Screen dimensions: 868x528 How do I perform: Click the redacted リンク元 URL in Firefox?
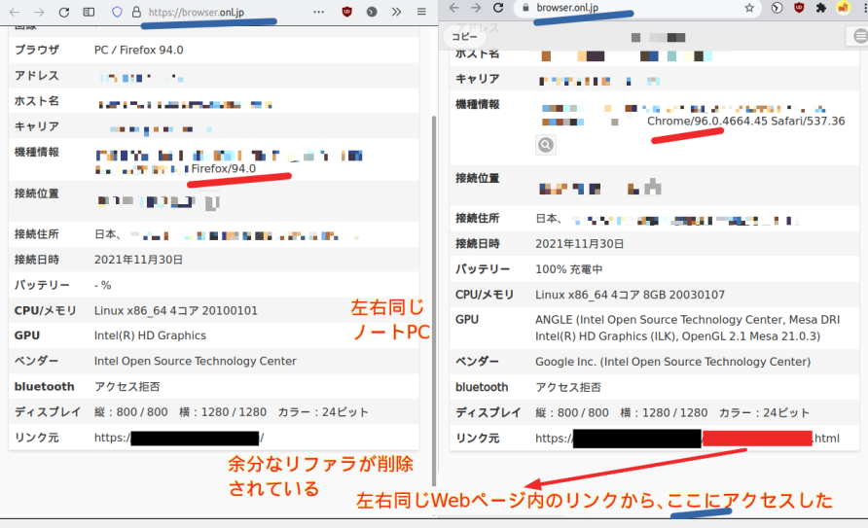pos(179,438)
